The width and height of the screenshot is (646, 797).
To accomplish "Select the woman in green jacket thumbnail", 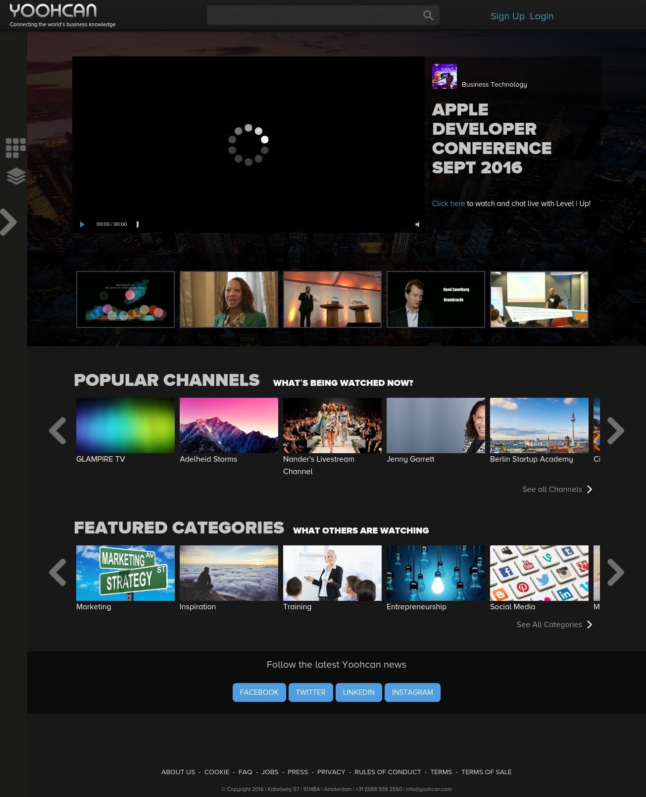I will point(229,299).
